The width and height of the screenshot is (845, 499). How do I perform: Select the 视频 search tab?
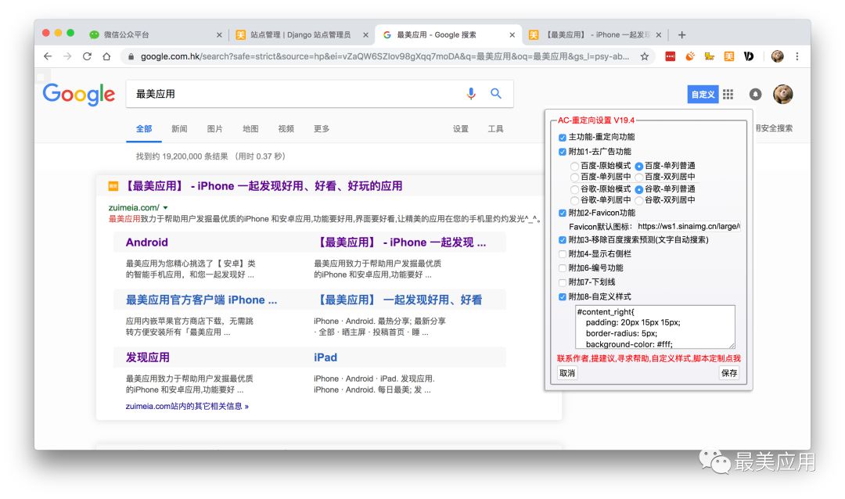286,129
